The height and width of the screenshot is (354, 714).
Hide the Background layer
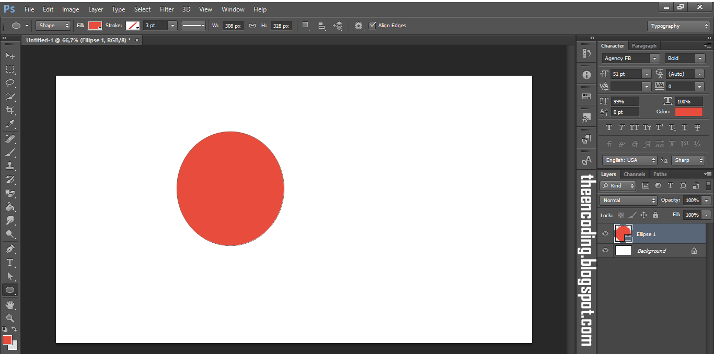[605, 251]
